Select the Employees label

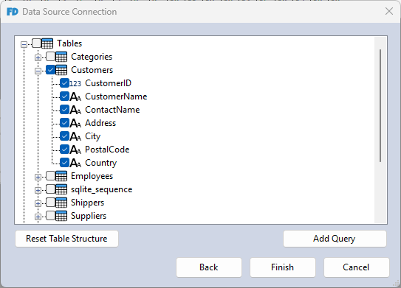92,176
